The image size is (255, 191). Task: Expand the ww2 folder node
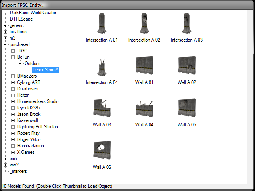(x=6, y=165)
